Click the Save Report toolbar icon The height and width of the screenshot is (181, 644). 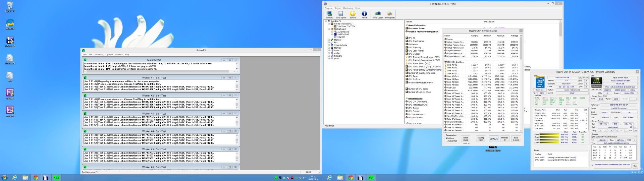coord(341,14)
